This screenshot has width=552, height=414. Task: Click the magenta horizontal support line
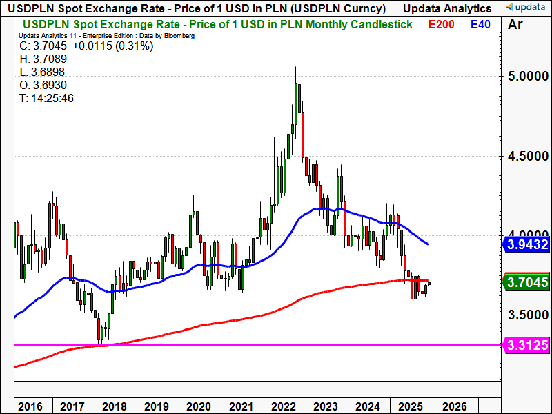pyautogui.click(x=276, y=345)
